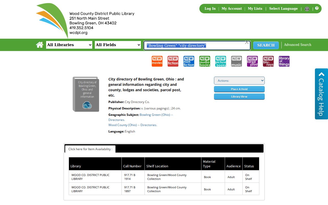Open the help question mark icon
This screenshot has height=205, width=328.
(x=317, y=8)
